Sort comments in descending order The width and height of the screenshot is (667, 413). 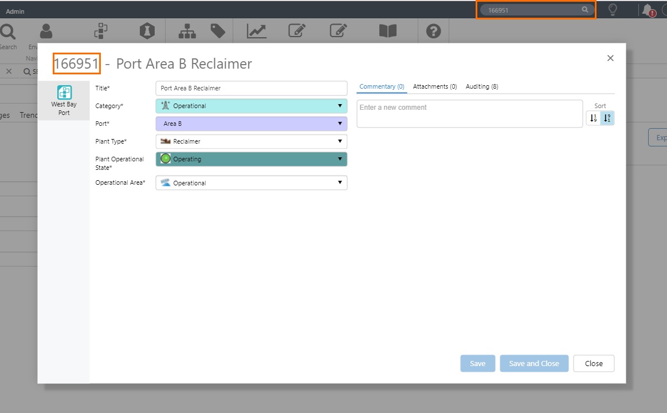(607, 118)
